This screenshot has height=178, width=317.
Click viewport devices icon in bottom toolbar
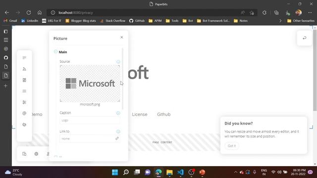tap(24, 154)
